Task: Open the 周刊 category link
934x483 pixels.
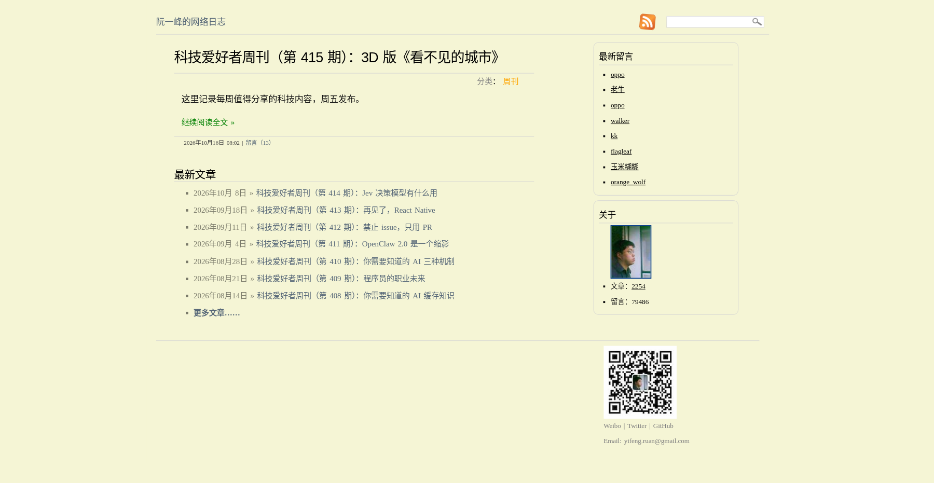Action: point(511,81)
